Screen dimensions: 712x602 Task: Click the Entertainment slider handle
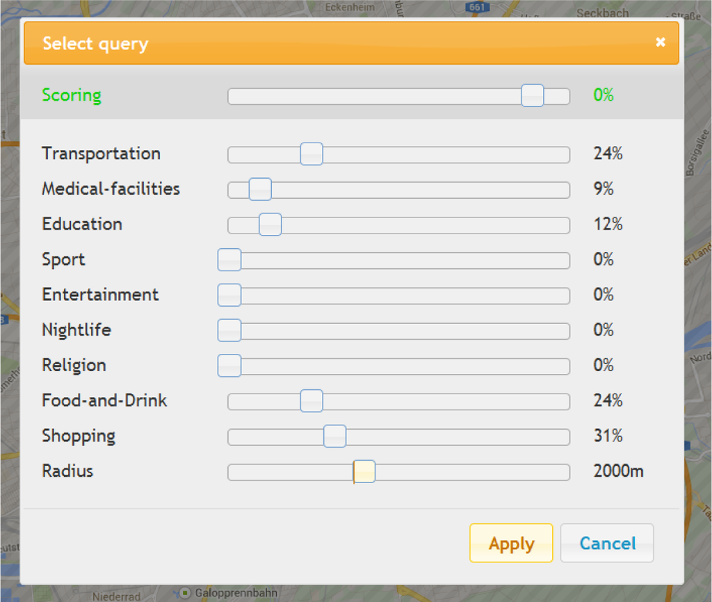[x=229, y=295]
